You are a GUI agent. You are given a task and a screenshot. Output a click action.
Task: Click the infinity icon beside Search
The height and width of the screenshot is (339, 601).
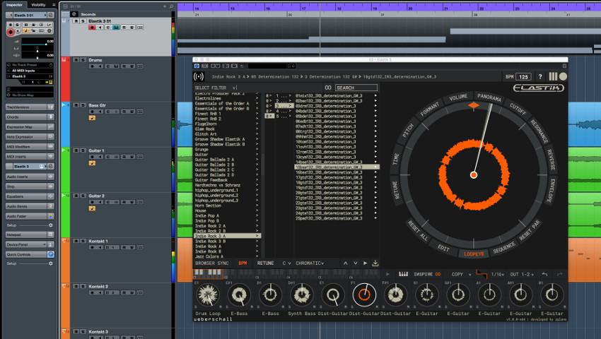(x=328, y=88)
